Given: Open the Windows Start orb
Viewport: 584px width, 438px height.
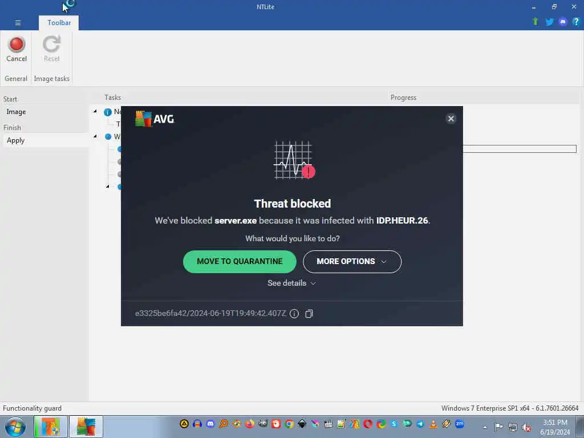Looking at the screenshot, I should [15, 427].
